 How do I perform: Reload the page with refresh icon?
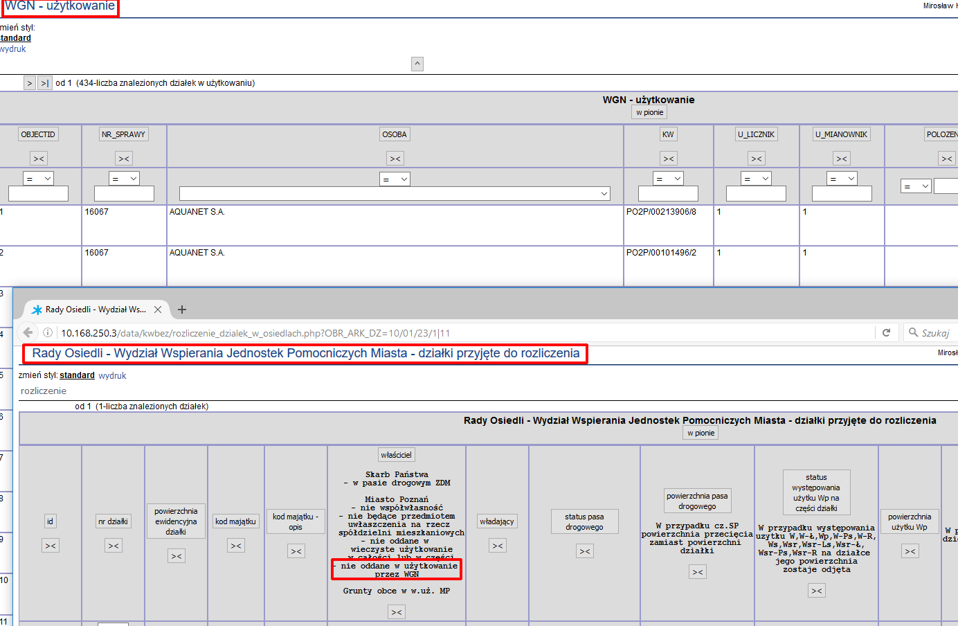pyautogui.click(x=886, y=332)
